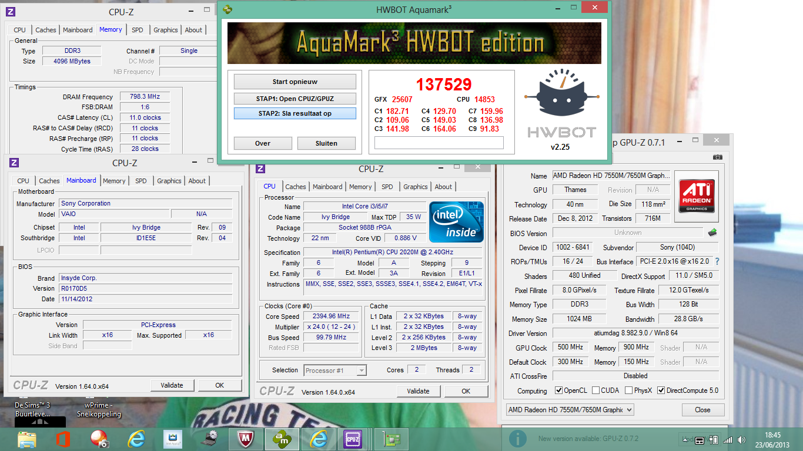803x451 pixels.
Task: Toggle the OpenCL checkbox in GPU-Z
Action: point(558,391)
